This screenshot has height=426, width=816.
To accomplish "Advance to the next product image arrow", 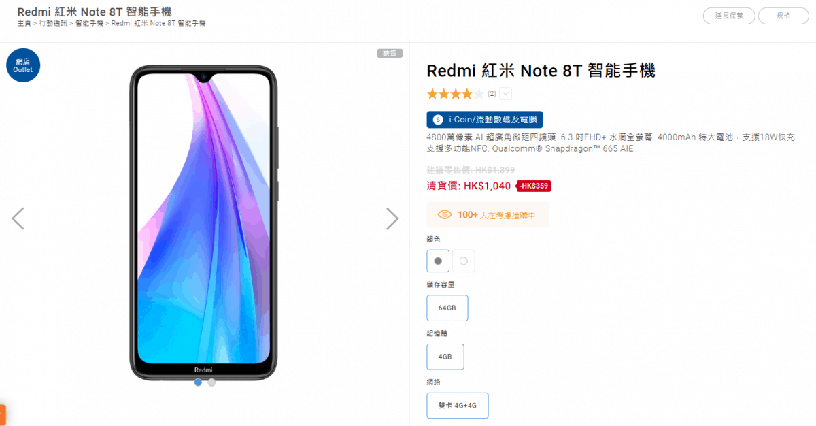I will pos(392,218).
